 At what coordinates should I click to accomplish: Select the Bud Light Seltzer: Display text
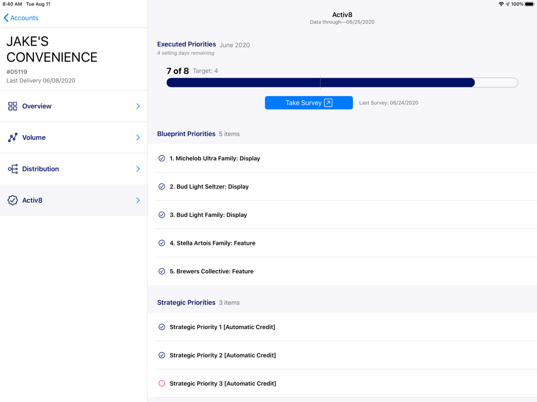[209, 187]
